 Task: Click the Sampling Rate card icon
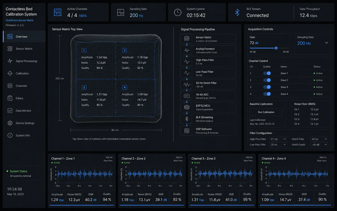point(120,12)
